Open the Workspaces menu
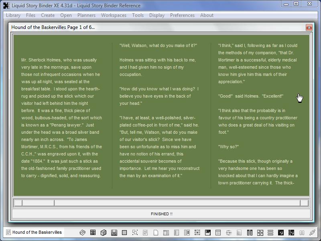 click(114, 15)
